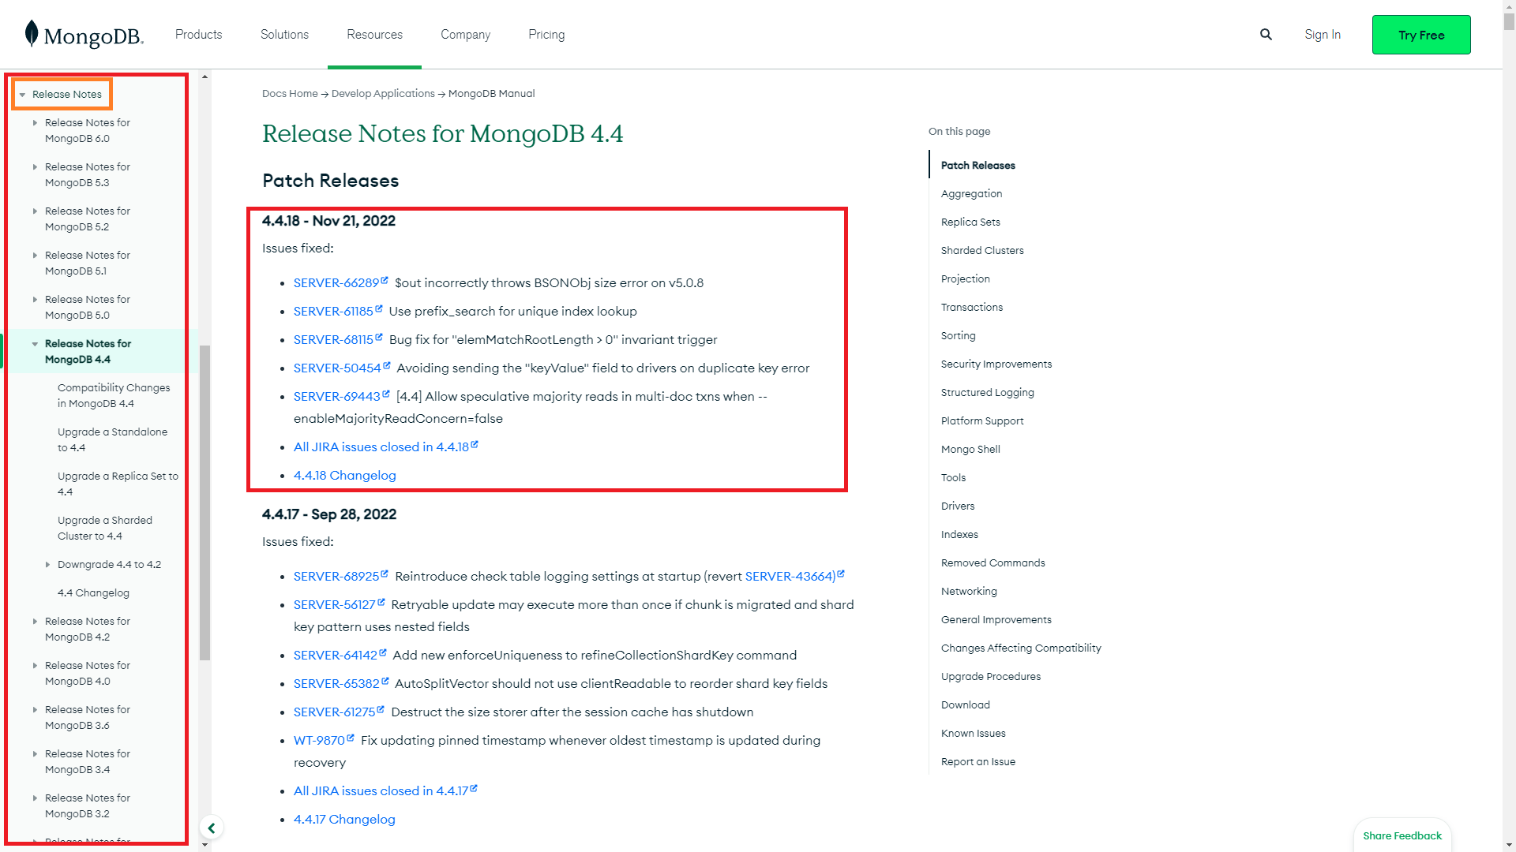
Task: Click Share Feedback button
Action: coord(1402,835)
